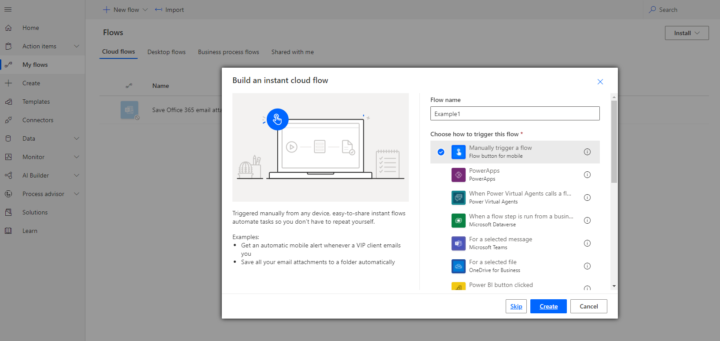Screen dimensions: 720x341
Task: Expand the Process advisor section chevron
Action: click(77, 194)
